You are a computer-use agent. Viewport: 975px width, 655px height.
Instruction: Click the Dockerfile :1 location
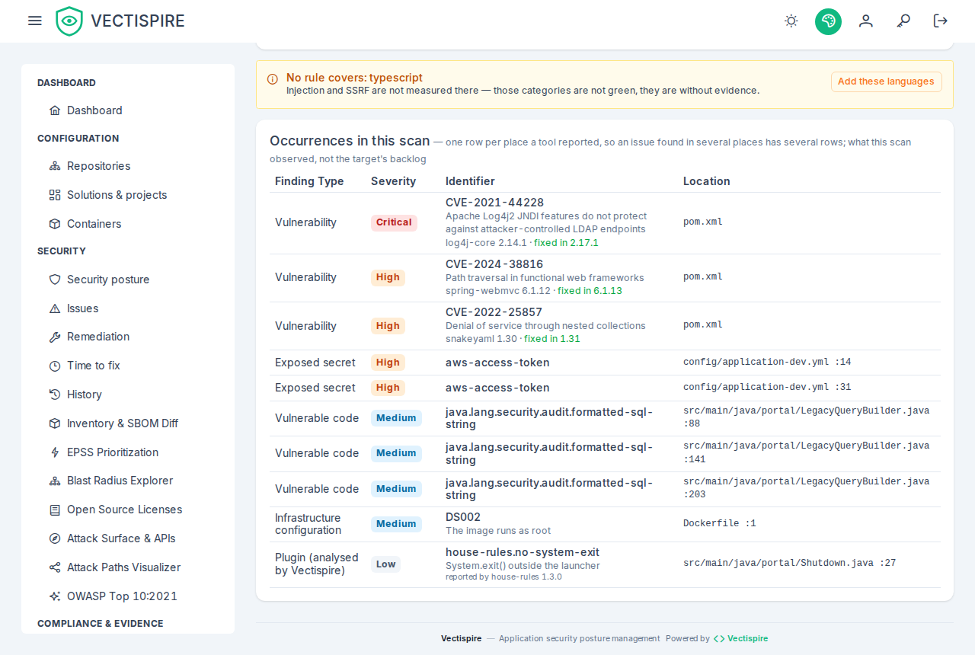pos(720,524)
